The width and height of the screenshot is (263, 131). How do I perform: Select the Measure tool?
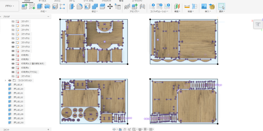click(x=187, y=6)
